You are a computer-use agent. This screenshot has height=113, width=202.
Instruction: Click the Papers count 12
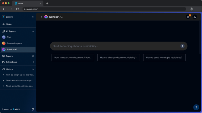coord(33,56)
